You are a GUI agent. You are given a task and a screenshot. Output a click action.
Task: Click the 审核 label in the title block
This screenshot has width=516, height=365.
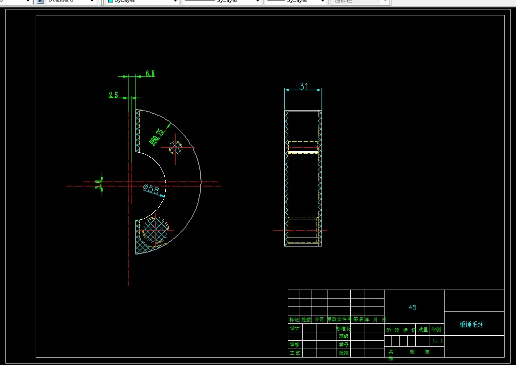[x=295, y=344]
